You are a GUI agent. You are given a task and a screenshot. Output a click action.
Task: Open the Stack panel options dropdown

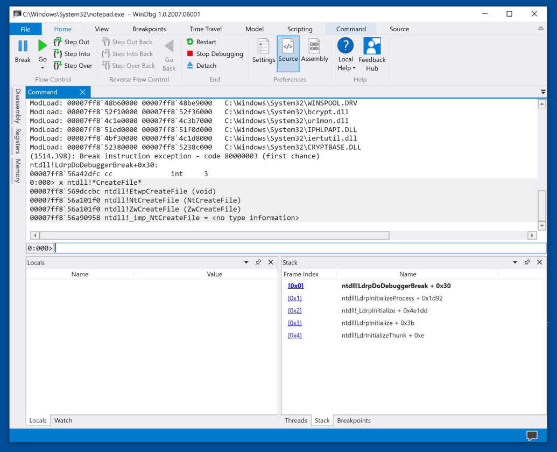[515, 262]
